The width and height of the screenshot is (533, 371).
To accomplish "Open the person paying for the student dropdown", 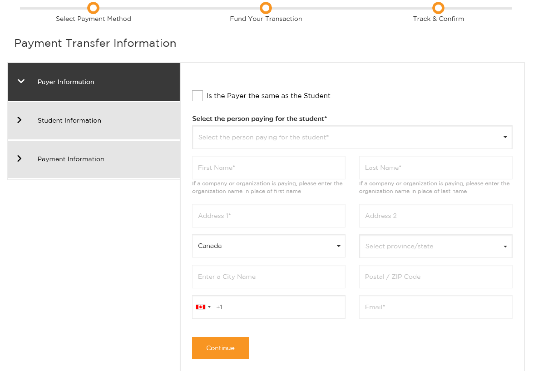I will tap(352, 137).
